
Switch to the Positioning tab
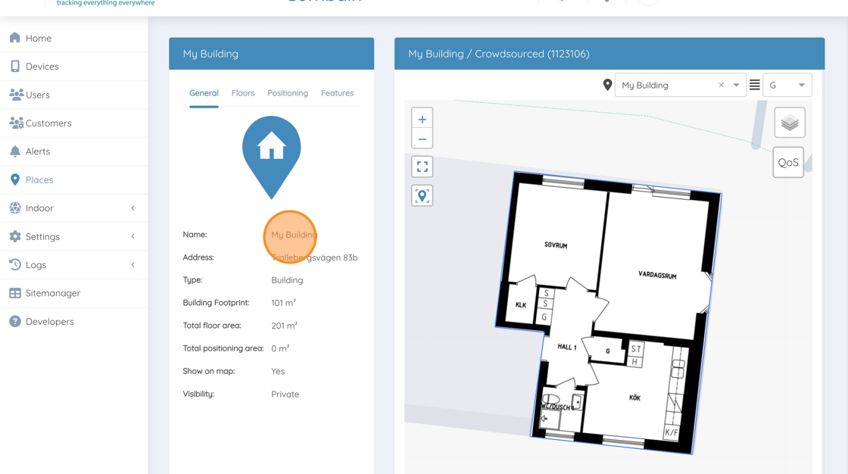coord(288,93)
